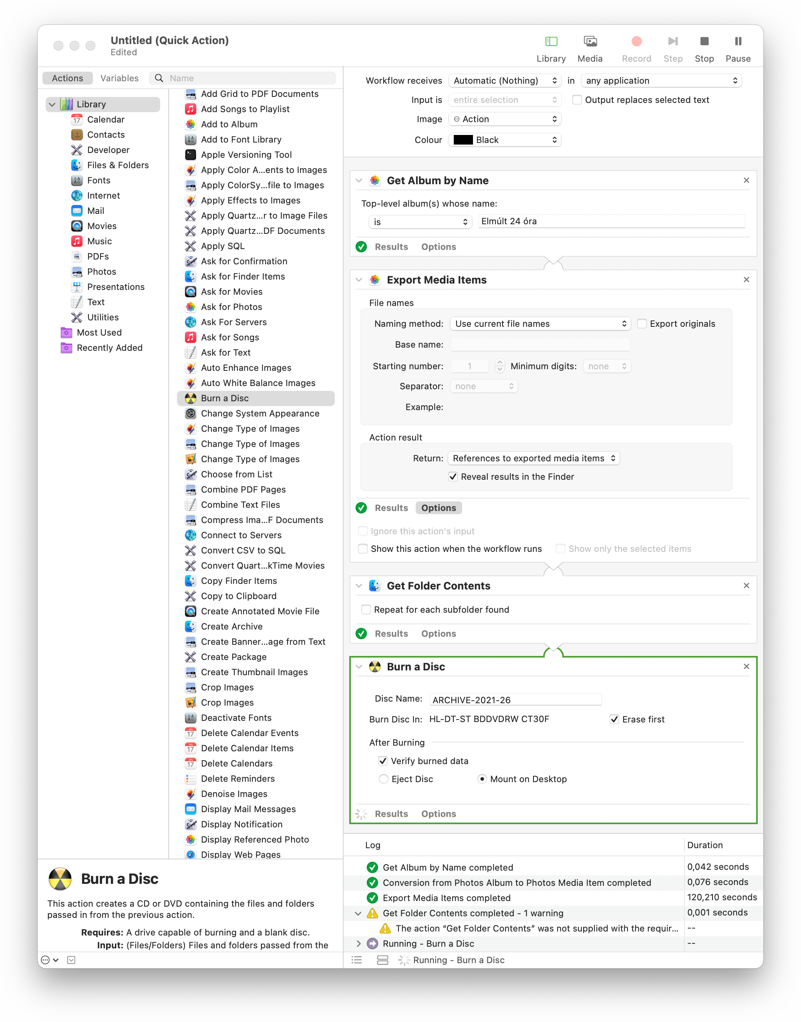Select the Developer library category icon
The image size is (801, 1022).
point(77,150)
